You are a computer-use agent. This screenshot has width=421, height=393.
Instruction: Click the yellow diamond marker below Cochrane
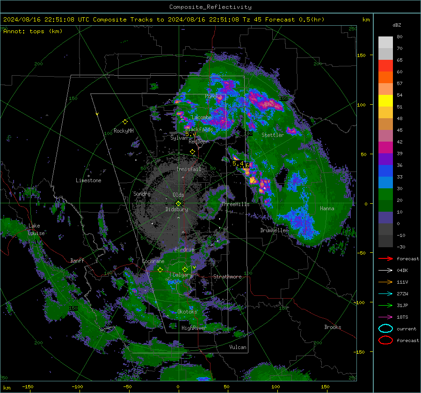(x=160, y=270)
